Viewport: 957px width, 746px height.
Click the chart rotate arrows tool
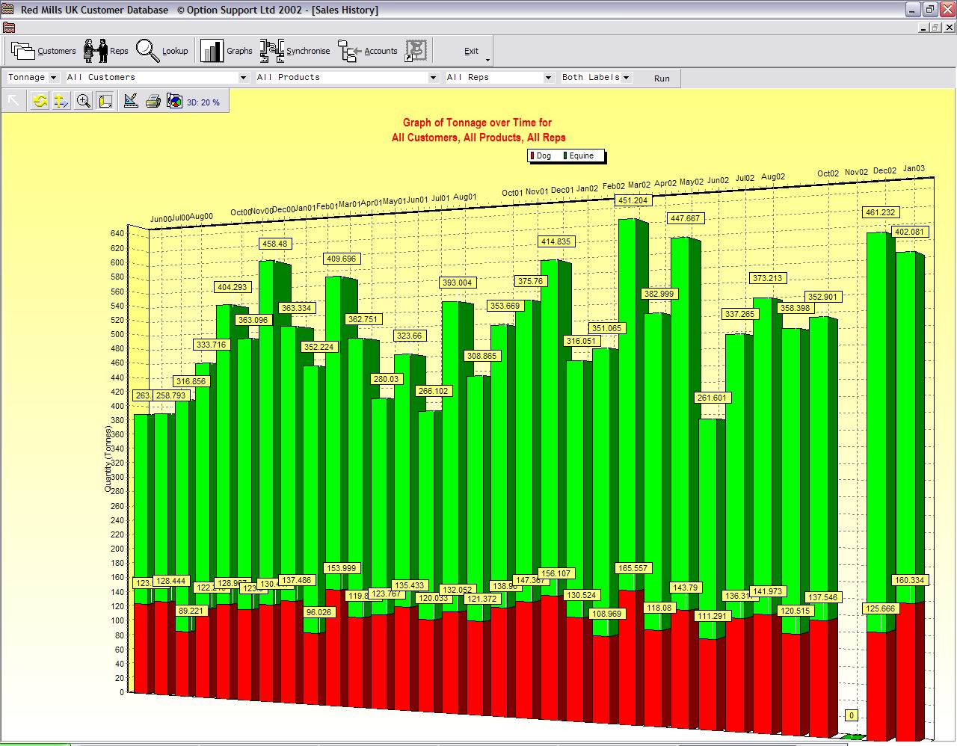[x=40, y=102]
